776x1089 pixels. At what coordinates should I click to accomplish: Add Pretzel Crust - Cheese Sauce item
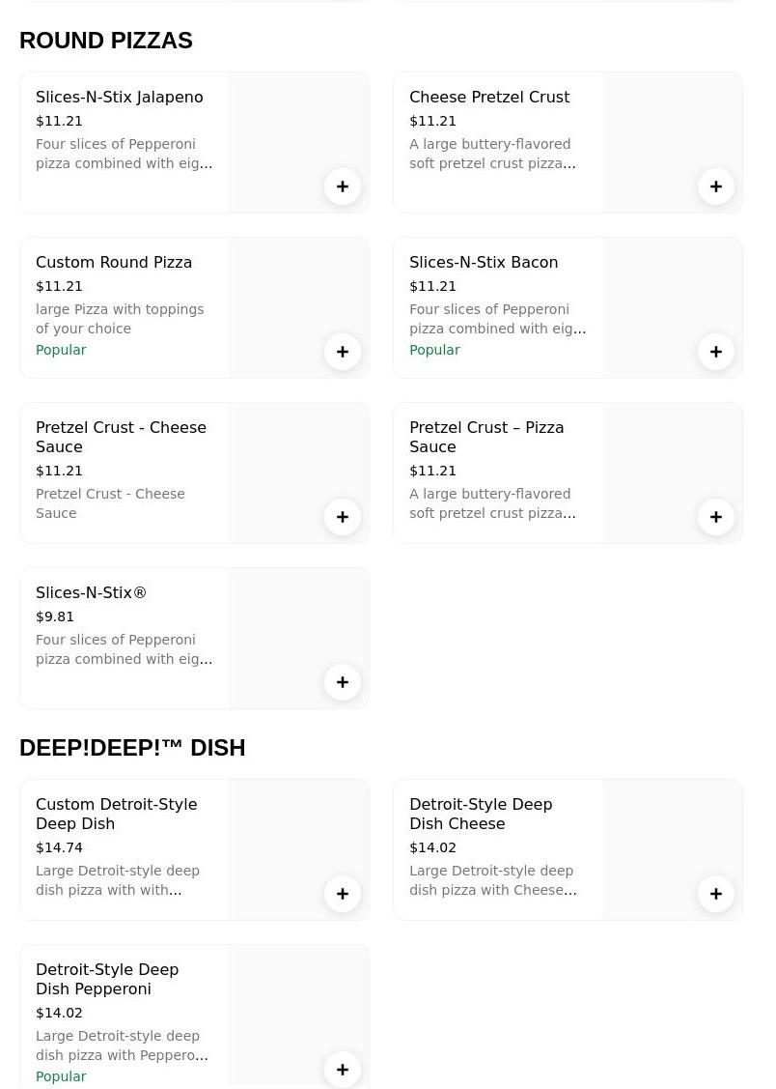click(x=343, y=517)
